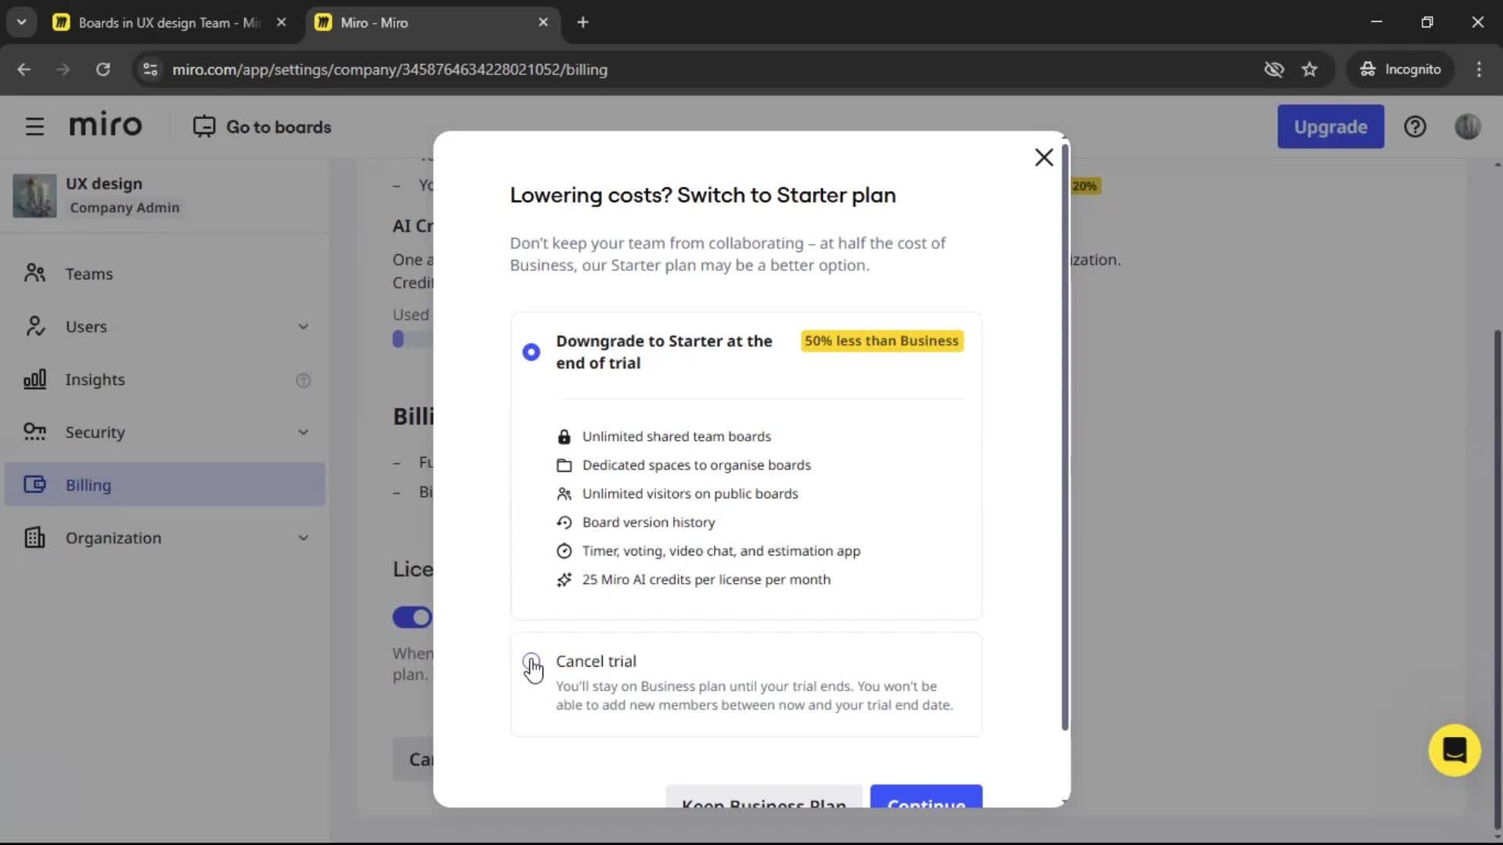The width and height of the screenshot is (1503, 845).
Task: Click the Teams sidebar icon
Action: (34, 273)
